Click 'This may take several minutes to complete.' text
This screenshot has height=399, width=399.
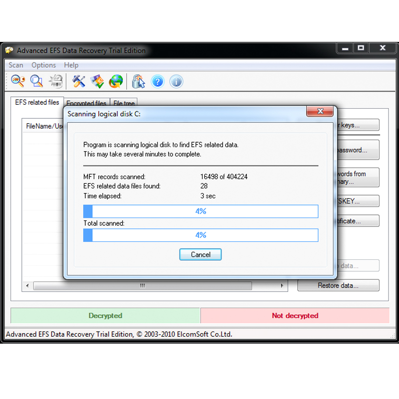(142, 154)
